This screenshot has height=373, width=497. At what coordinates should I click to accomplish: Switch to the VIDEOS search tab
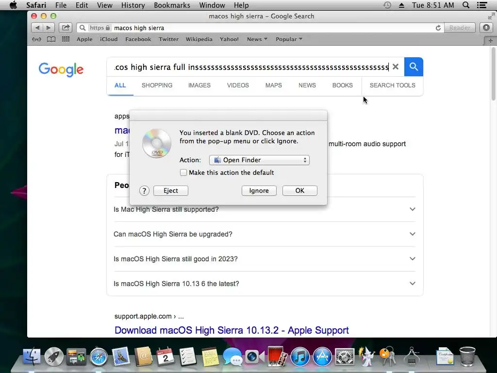238,85
